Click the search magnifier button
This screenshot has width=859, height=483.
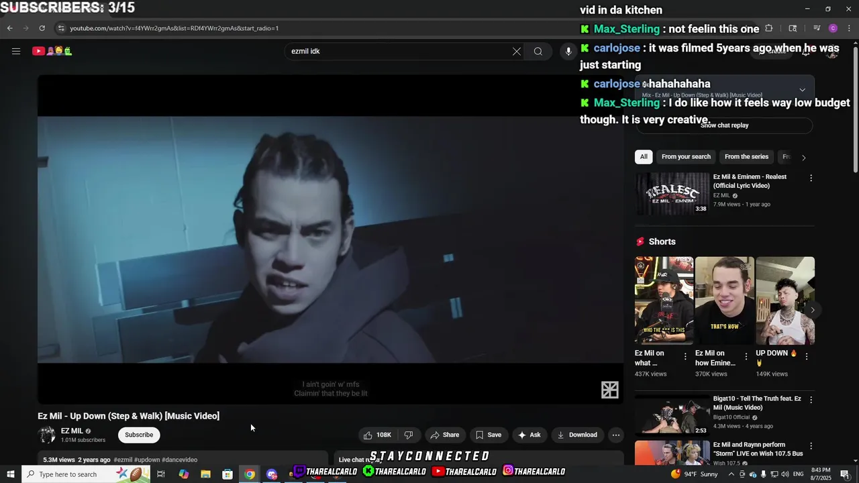pos(538,51)
